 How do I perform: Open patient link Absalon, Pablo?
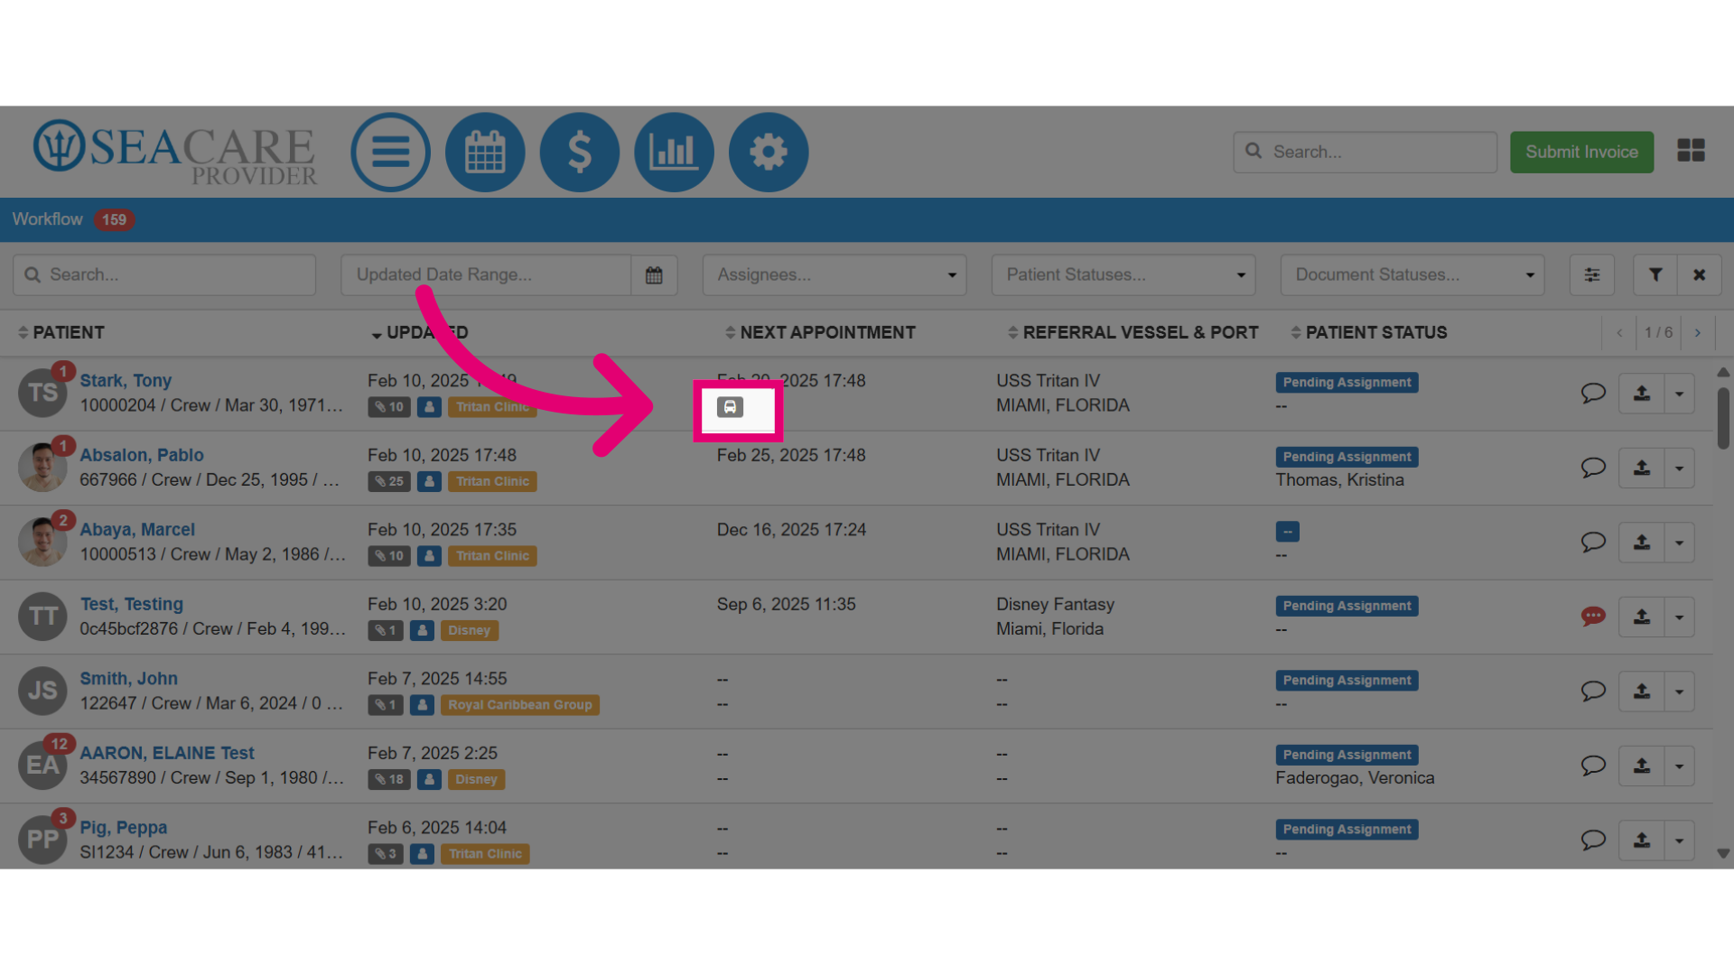[142, 455]
